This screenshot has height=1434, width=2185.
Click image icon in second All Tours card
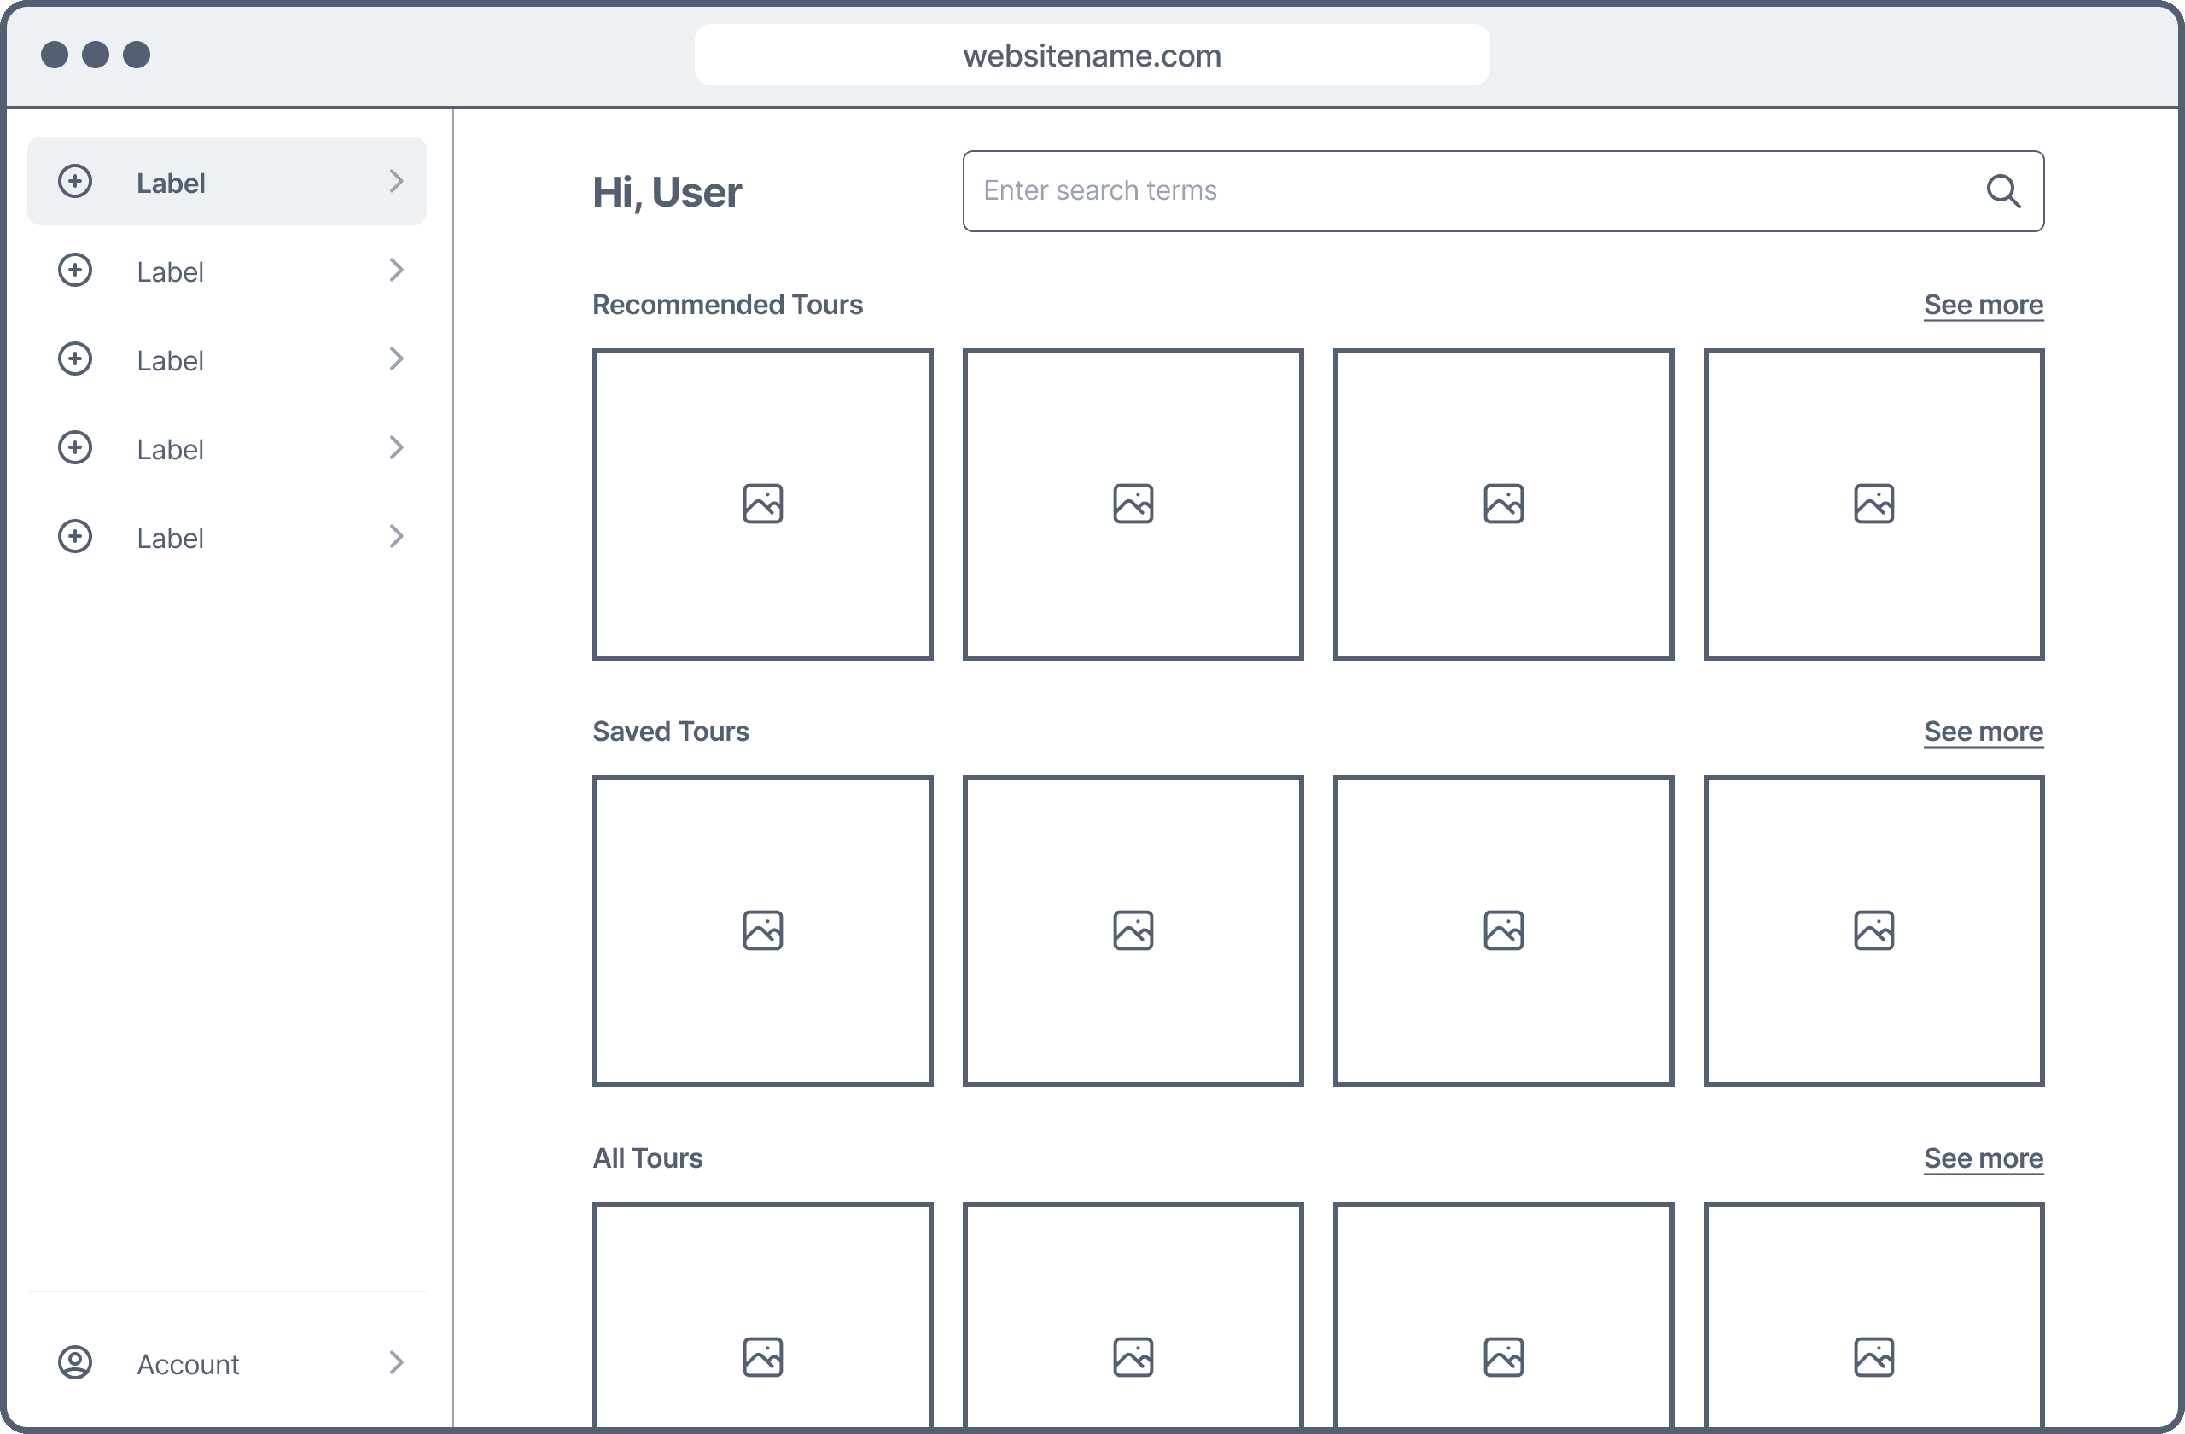click(1133, 1357)
